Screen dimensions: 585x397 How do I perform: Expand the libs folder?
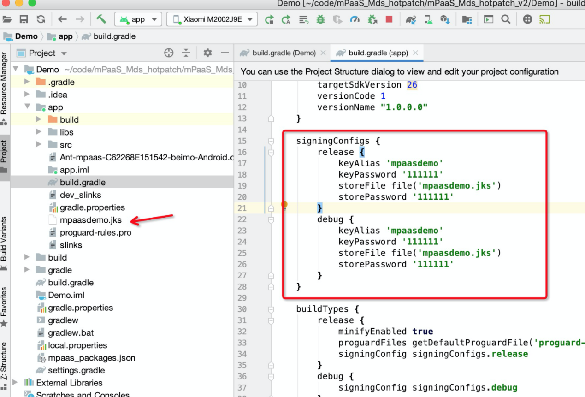pos(39,132)
